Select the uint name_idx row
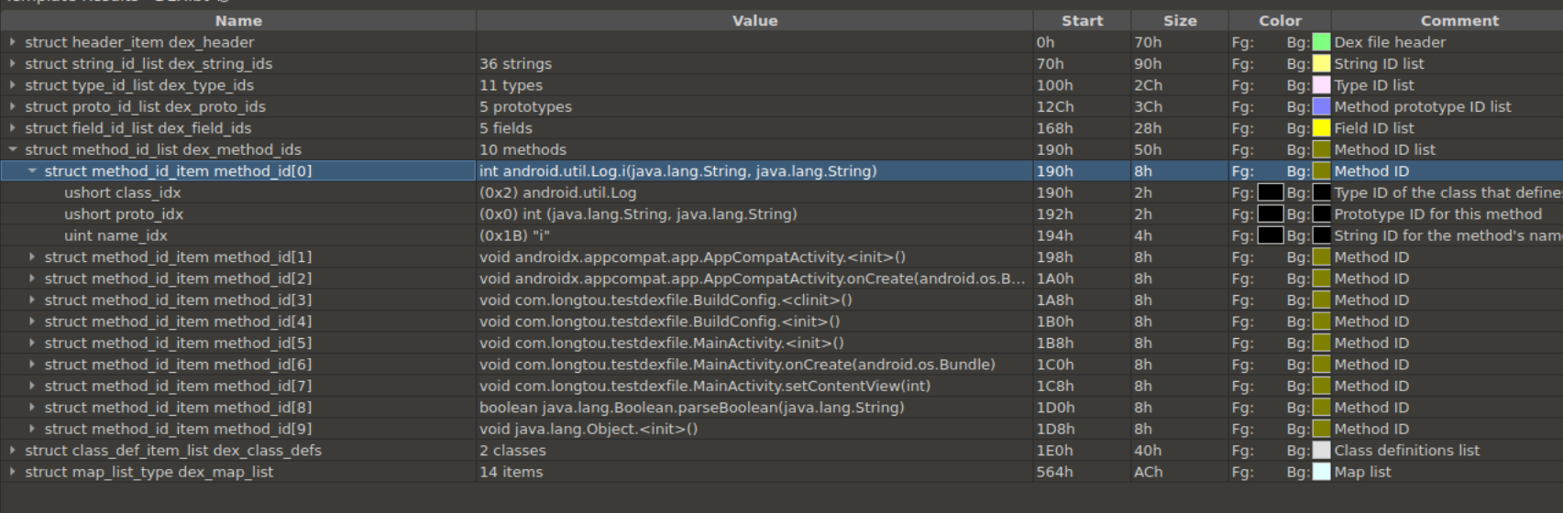The height and width of the screenshot is (513, 1563). pyautogui.click(x=116, y=235)
